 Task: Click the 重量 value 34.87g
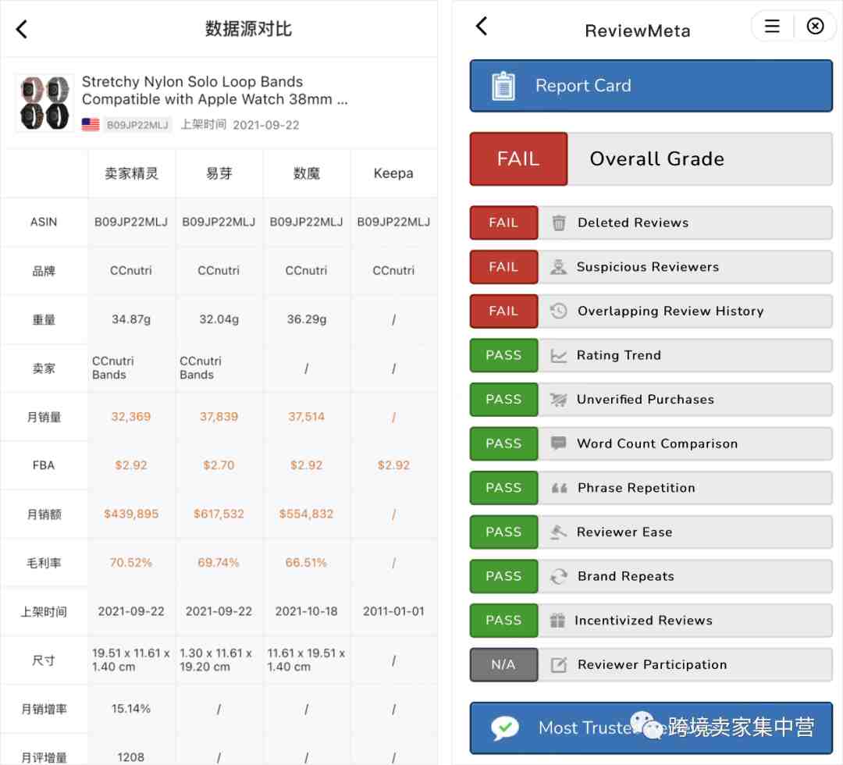point(131,319)
